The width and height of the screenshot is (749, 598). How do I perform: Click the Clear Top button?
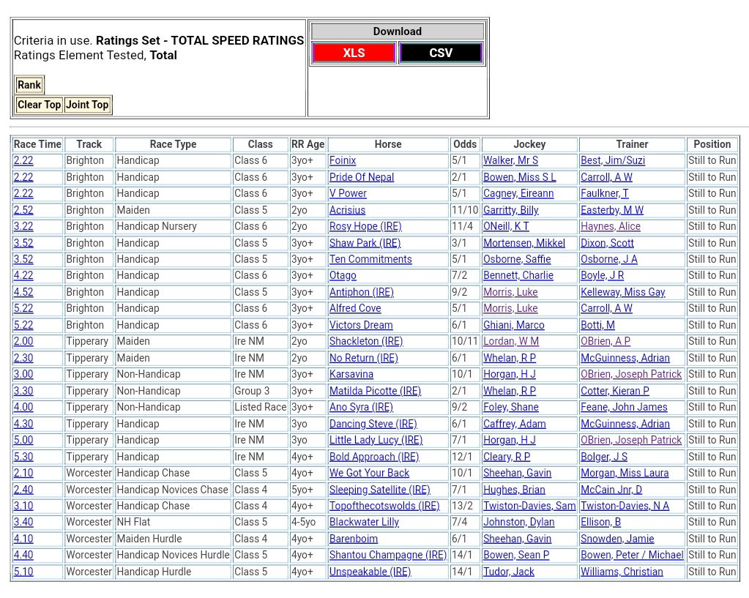pos(39,105)
